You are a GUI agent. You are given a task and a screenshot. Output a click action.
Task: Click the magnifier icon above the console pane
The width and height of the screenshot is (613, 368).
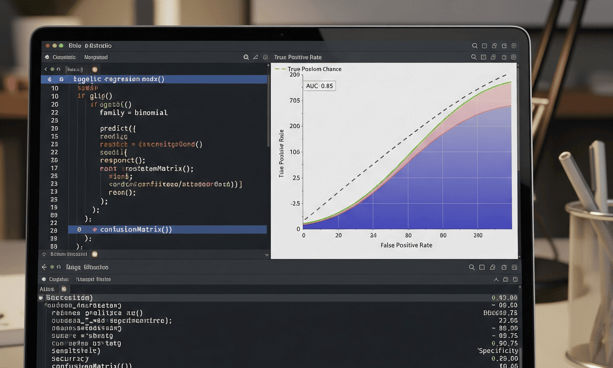pos(471,267)
